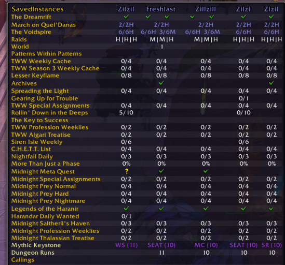Click the C.H.E.T.T. List label

31,149
